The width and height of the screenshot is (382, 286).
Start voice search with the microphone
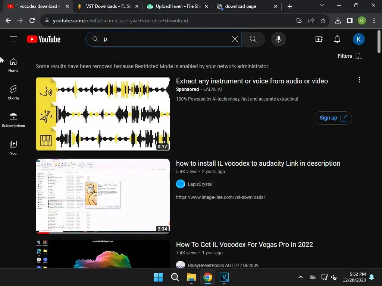tap(278, 39)
